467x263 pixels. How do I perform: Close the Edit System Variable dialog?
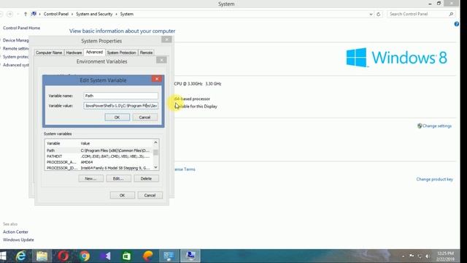point(157,79)
